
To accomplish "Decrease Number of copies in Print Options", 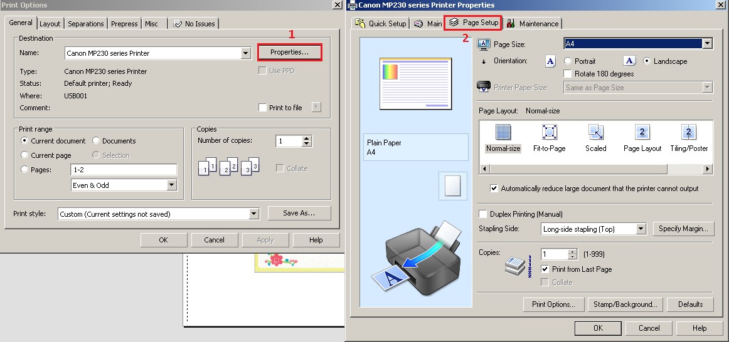I will coord(306,144).
